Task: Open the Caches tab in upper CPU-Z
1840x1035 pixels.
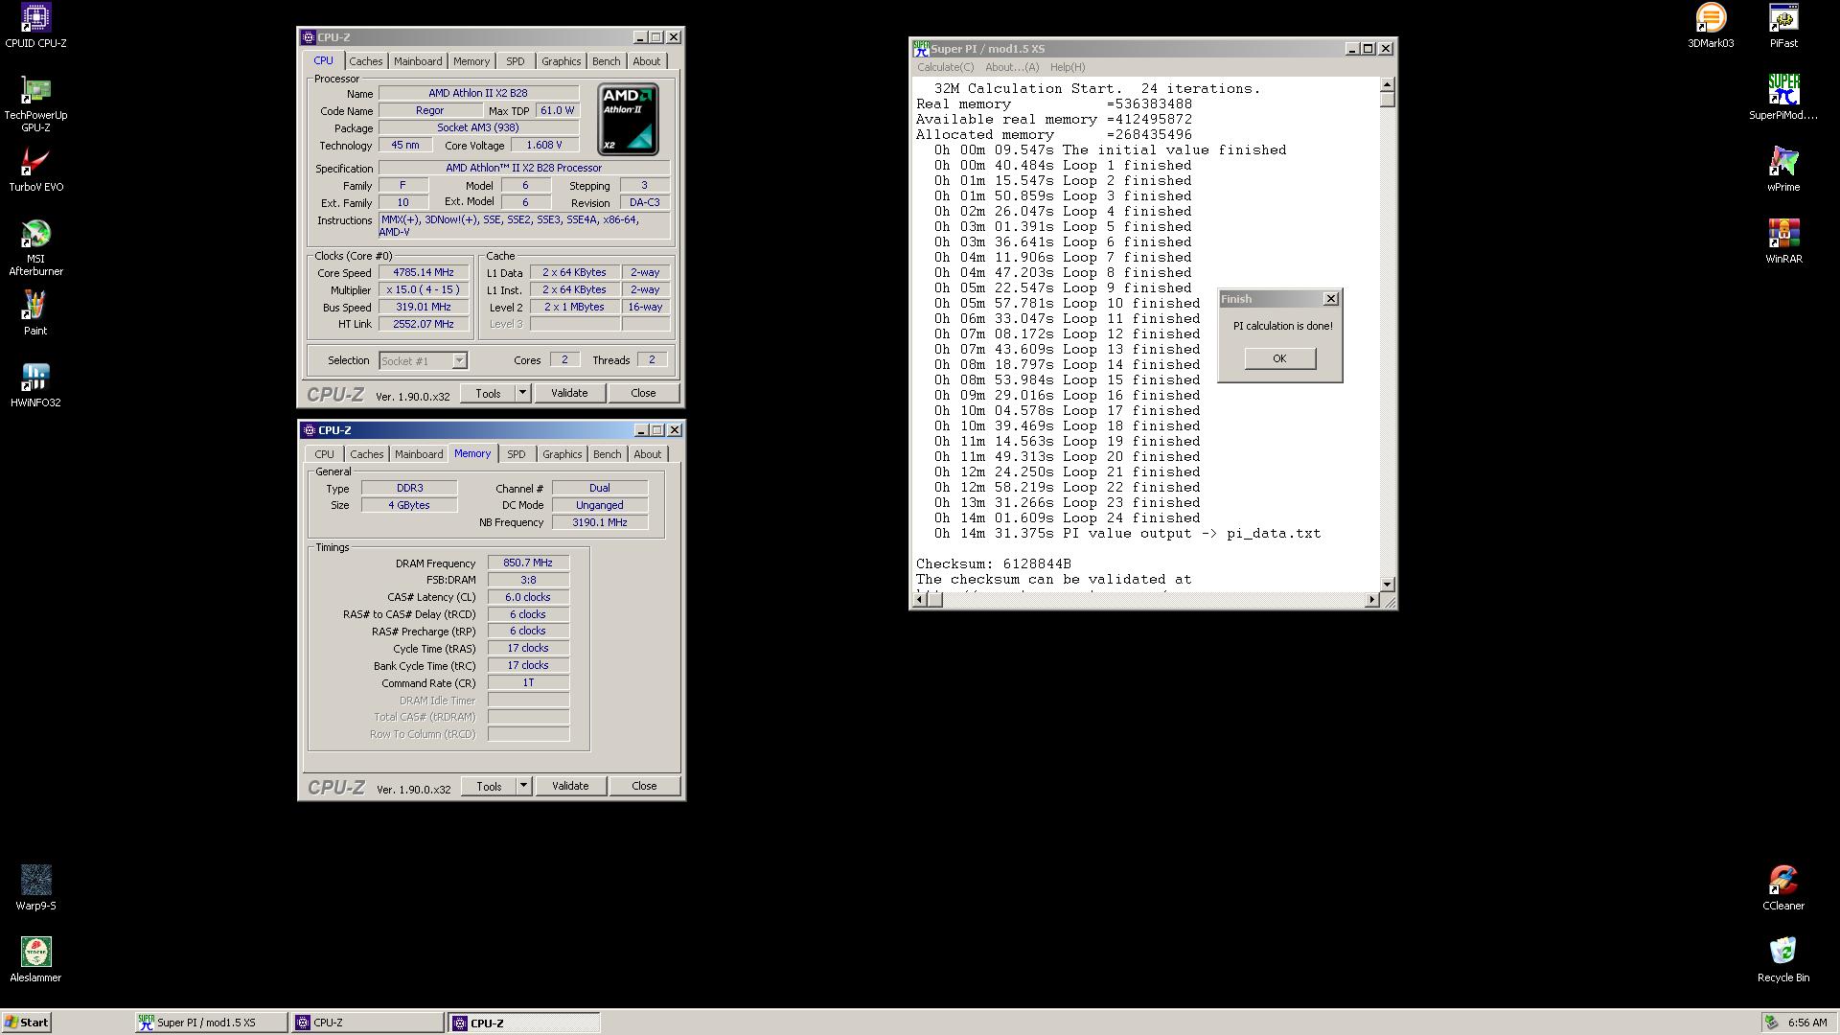Action: coord(365,61)
